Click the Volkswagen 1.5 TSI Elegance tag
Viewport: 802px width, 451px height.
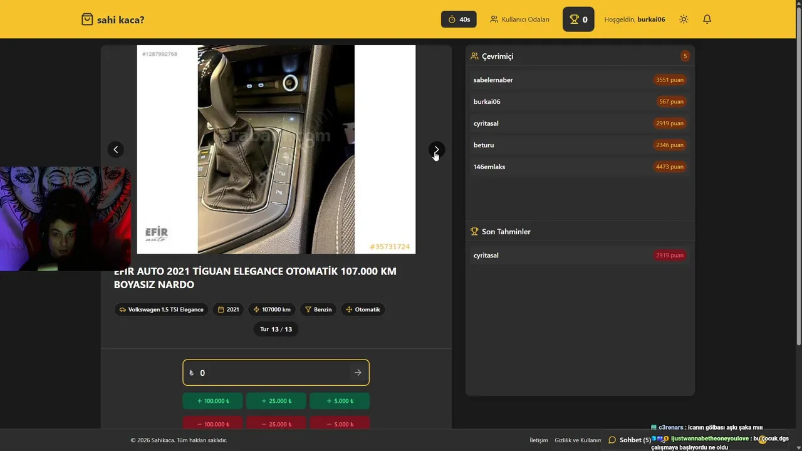[x=161, y=309]
